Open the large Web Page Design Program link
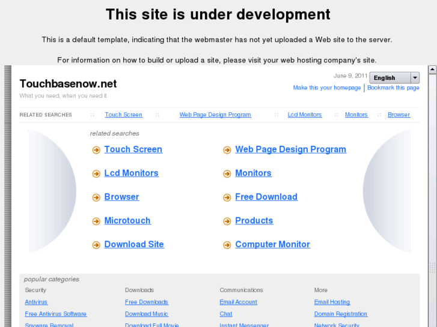This screenshot has height=327, width=437. [291, 149]
